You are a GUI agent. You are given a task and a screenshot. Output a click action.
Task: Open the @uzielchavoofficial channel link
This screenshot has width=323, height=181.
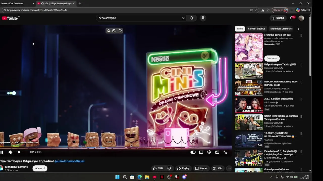(x=69, y=161)
